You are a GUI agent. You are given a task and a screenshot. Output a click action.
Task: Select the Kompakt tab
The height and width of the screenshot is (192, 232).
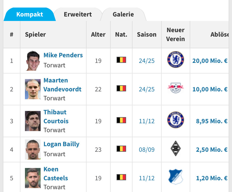pos(30,14)
